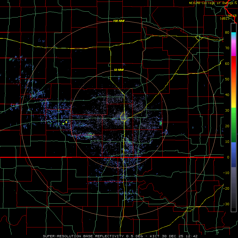Viewport: 238px width, 238px height.
Task: Click the 80 value on the dBZ scale
Action: pyautogui.click(x=227, y=32)
